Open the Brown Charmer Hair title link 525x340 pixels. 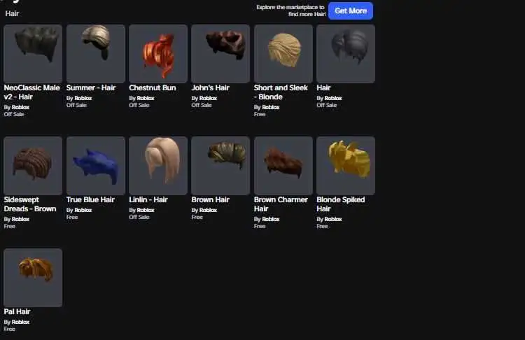pos(281,204)
